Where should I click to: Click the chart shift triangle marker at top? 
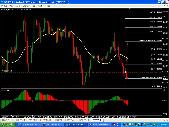(x=130, y=9)
